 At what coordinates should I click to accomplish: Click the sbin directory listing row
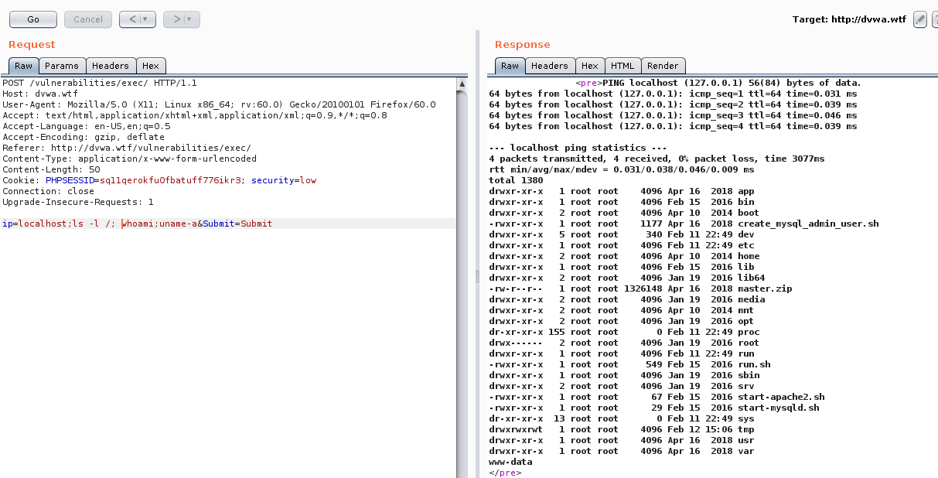tap(625, 375)
